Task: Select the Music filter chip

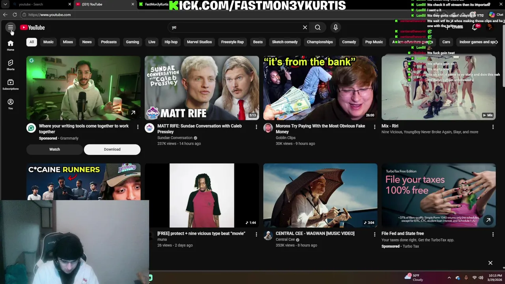Action: point(48,42)
